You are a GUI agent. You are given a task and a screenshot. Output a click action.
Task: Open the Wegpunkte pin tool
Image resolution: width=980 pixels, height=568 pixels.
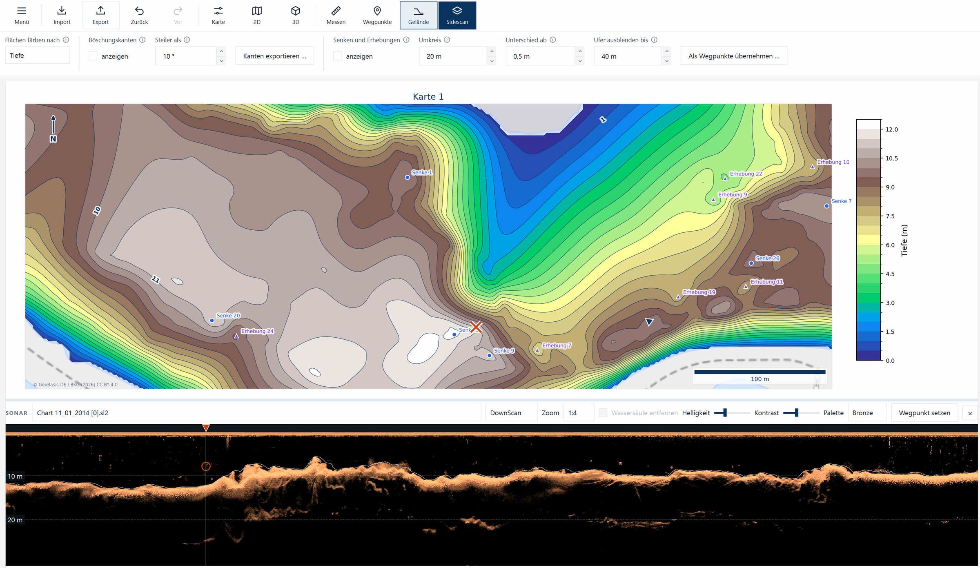tap(377, 16)
